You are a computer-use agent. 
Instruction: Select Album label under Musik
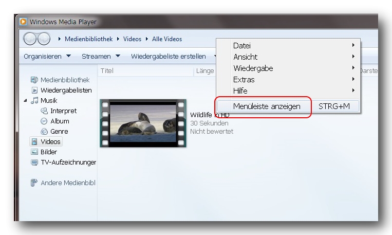(x=60, y=121)
